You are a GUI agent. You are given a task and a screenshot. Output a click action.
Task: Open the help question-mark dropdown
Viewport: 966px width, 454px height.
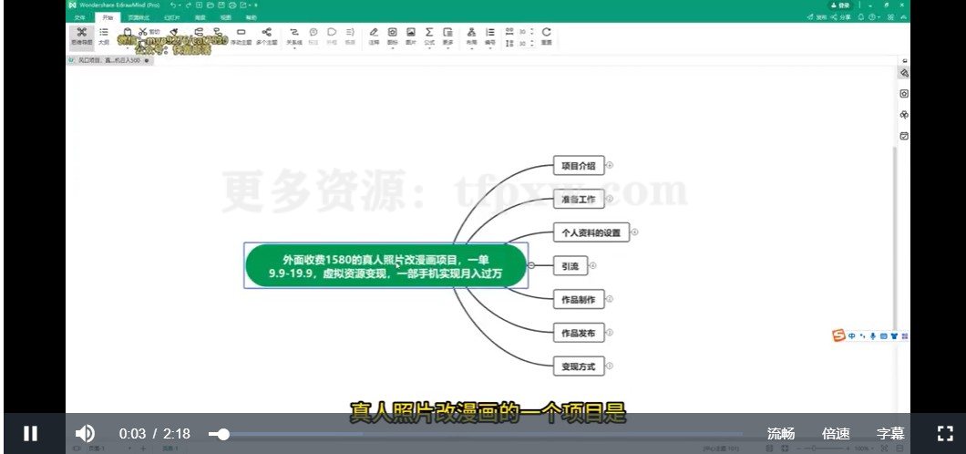(874, 17)
